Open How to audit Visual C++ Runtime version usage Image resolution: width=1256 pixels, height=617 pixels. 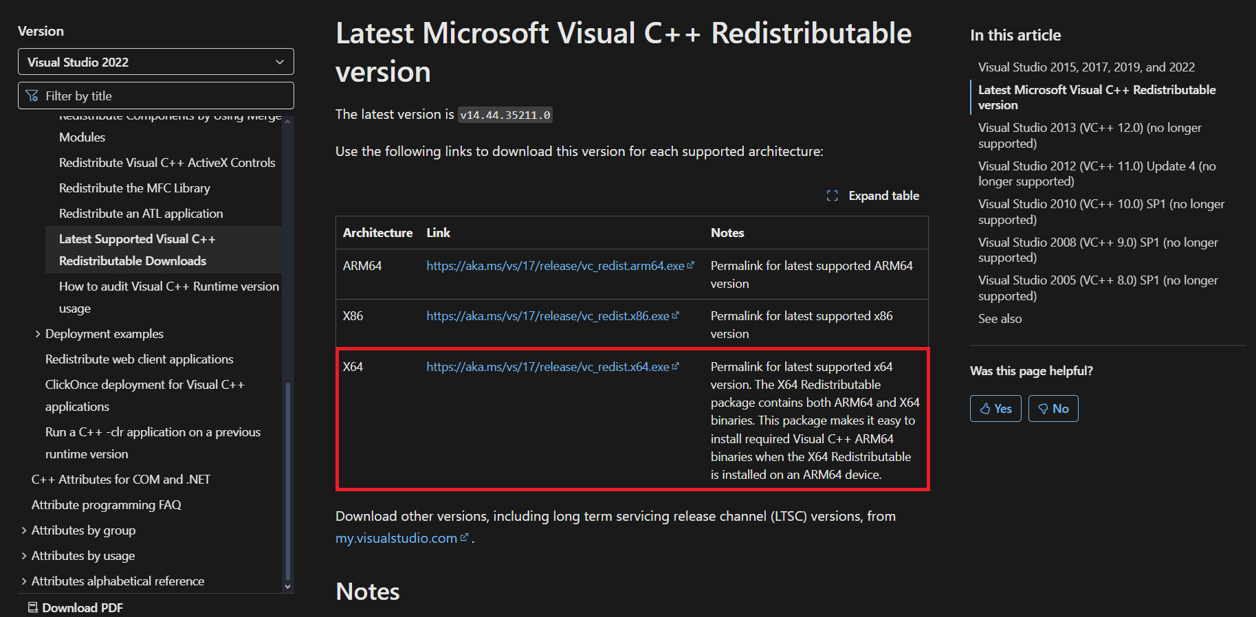click(x=169, y=298)
